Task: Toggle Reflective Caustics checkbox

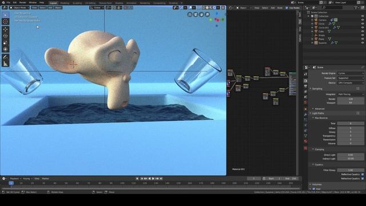Action: (363, 175)
